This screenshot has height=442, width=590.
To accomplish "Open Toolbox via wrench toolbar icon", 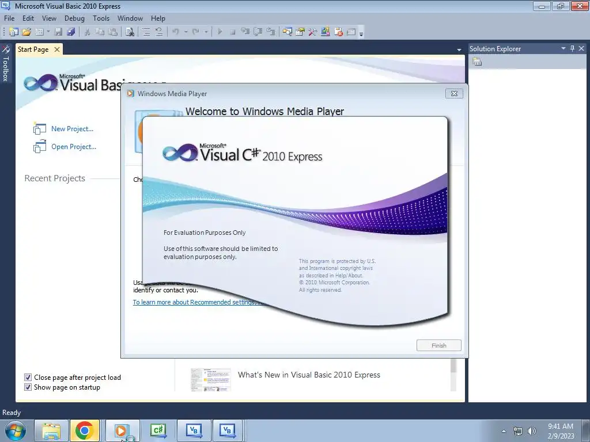I will [313, 32].
